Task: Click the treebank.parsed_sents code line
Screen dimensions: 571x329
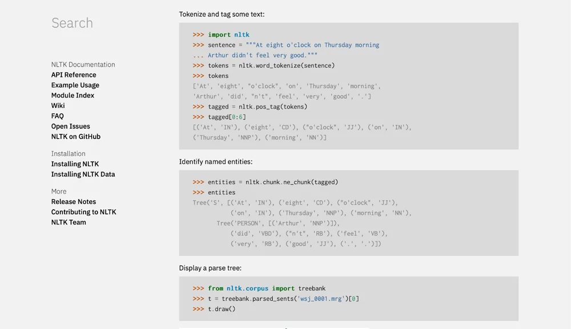Action: click(276, 299)
